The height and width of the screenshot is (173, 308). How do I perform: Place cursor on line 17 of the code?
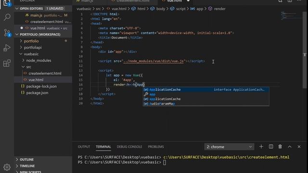pos(108,89)
